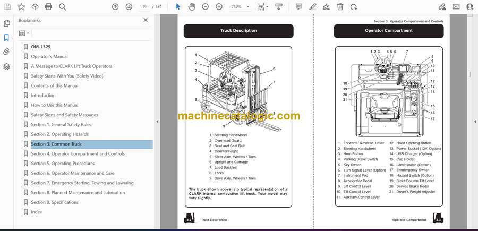
Task: Zoom in with the plus button
Action: click(219, 7)
